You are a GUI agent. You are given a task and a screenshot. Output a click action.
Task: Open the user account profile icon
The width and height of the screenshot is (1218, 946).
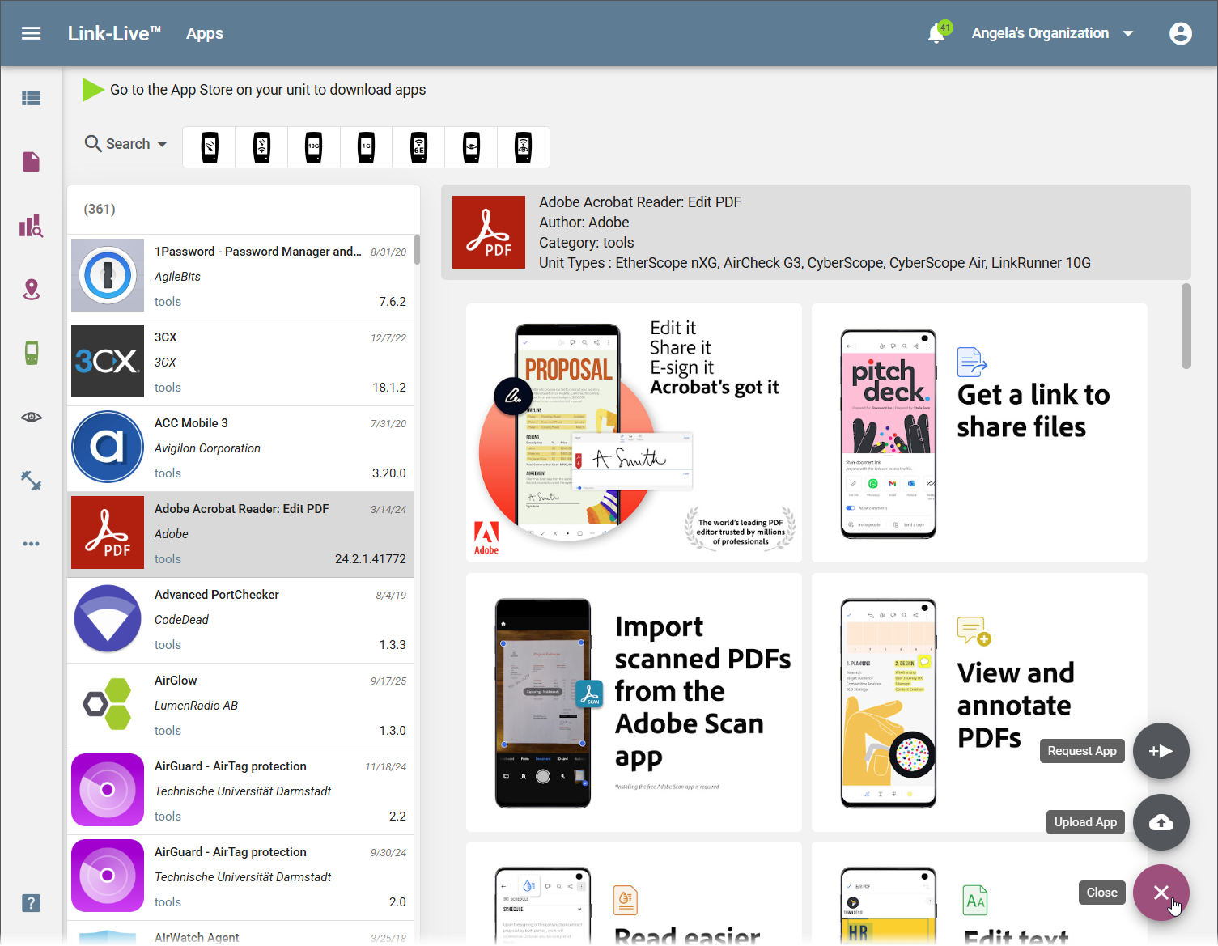click(1180, 33)
